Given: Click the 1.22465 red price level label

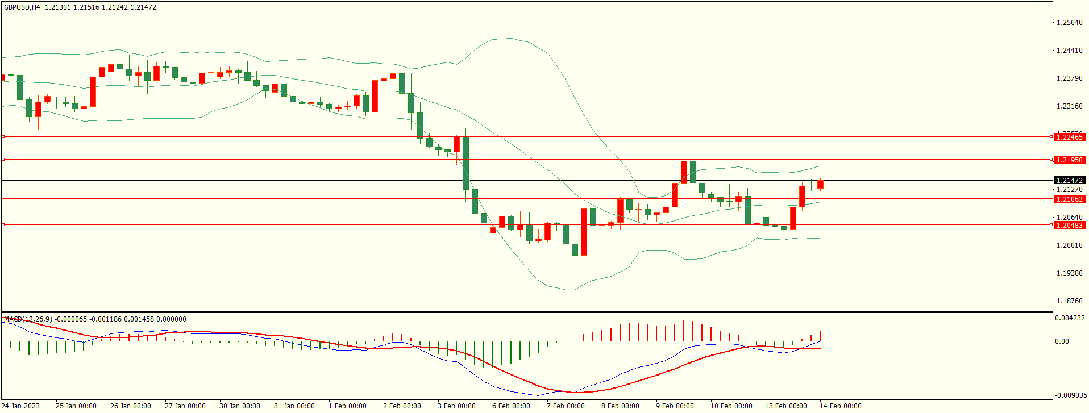Looking at the screenshot, I should [x=1069, y=137].
